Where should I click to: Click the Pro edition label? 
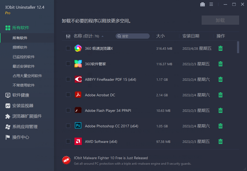8,13
